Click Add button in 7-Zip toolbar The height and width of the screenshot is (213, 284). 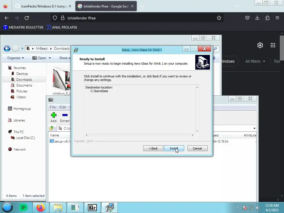54,117
